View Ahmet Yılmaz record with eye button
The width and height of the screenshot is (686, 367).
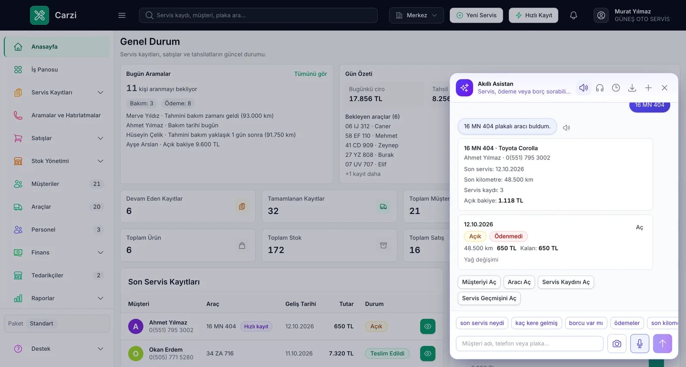[427, 326]
